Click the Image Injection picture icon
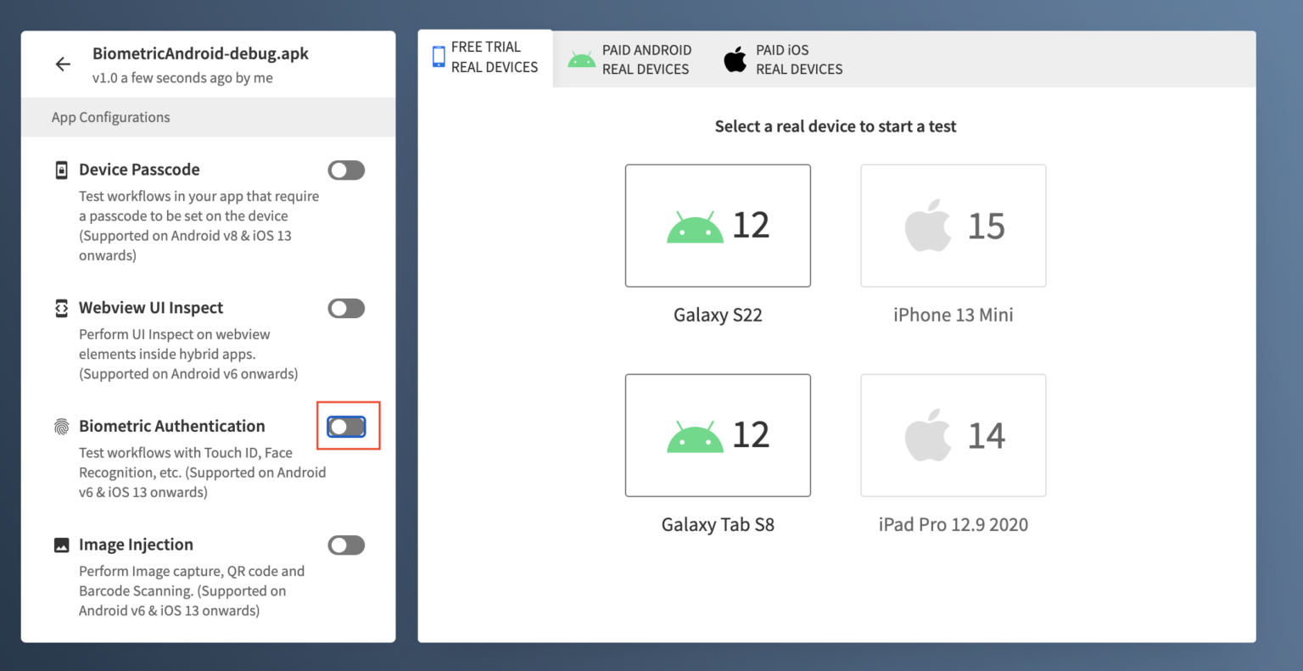Screen dimensions: 1303x671 [61, 545]
